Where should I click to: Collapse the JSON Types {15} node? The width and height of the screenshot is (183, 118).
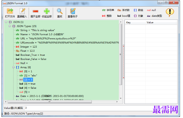(x=10, y=26)
